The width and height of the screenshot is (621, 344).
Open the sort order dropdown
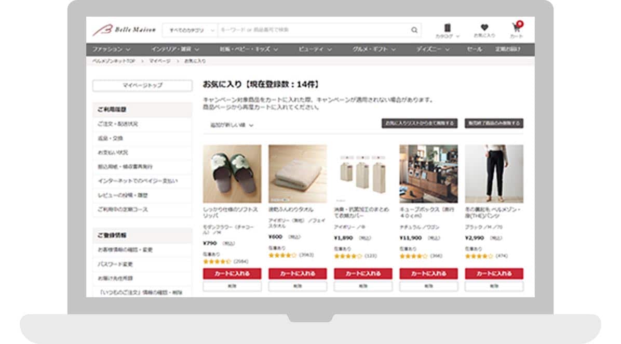(232, 125)
